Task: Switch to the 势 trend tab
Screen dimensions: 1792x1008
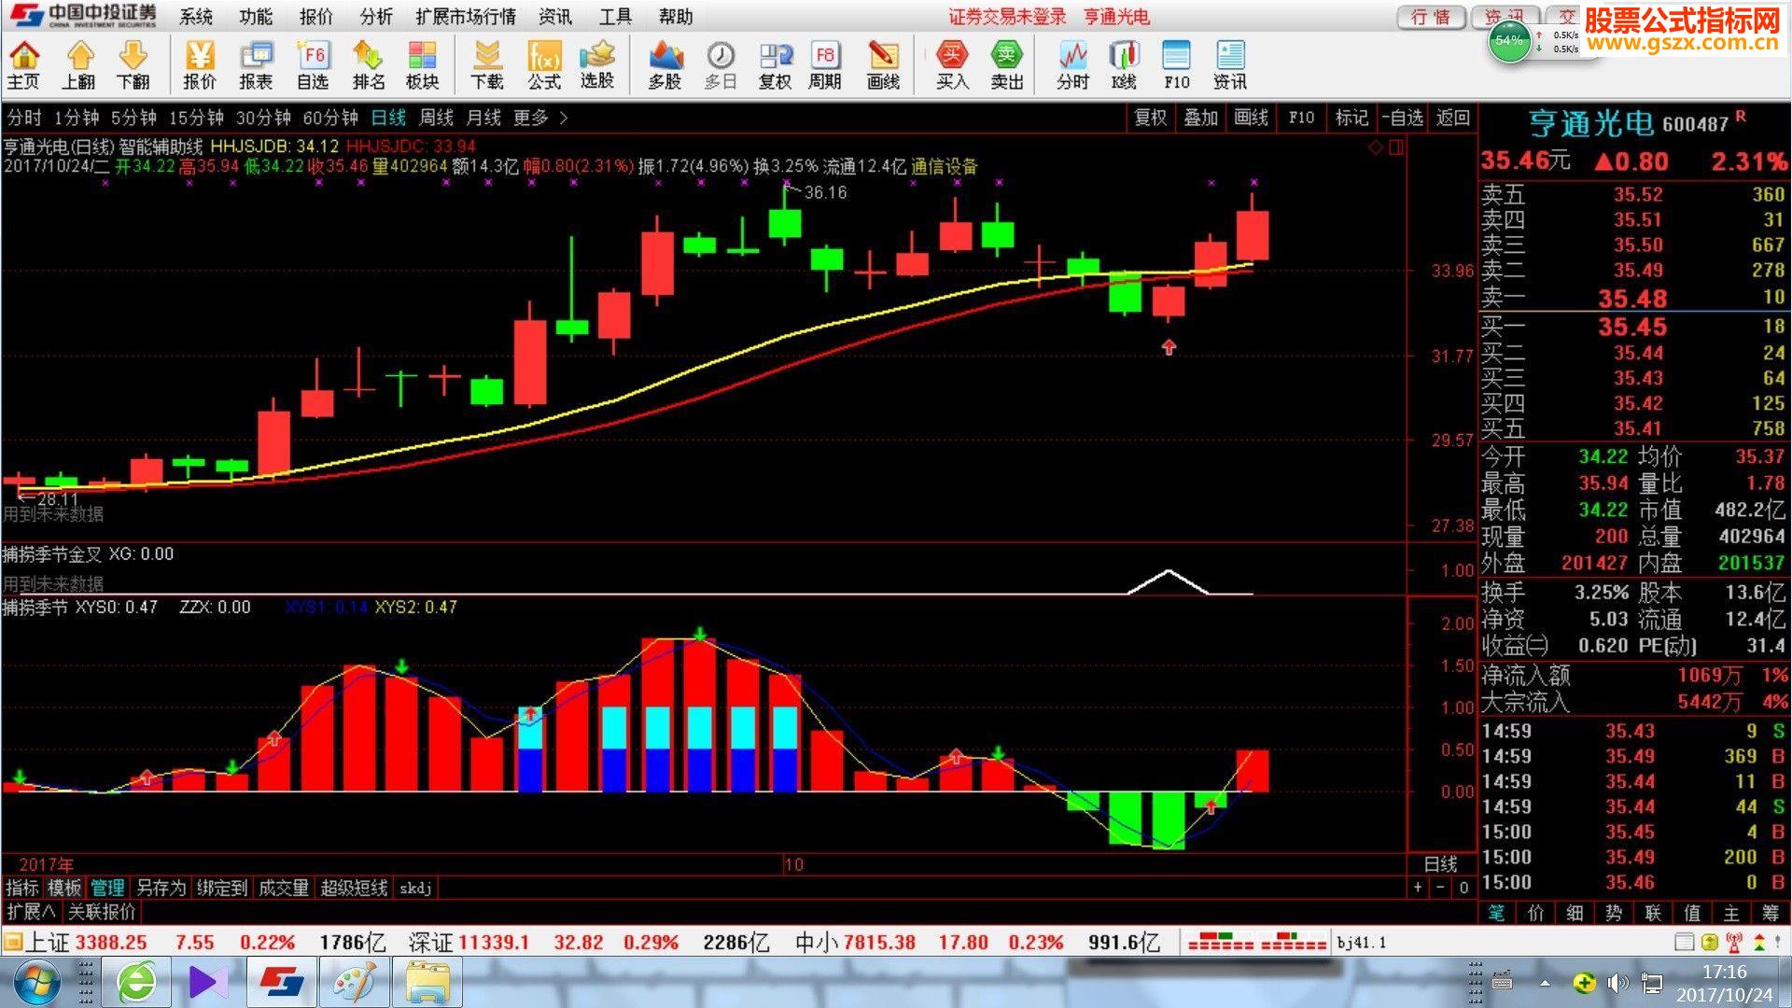Action: click(x=1614, y=913)
